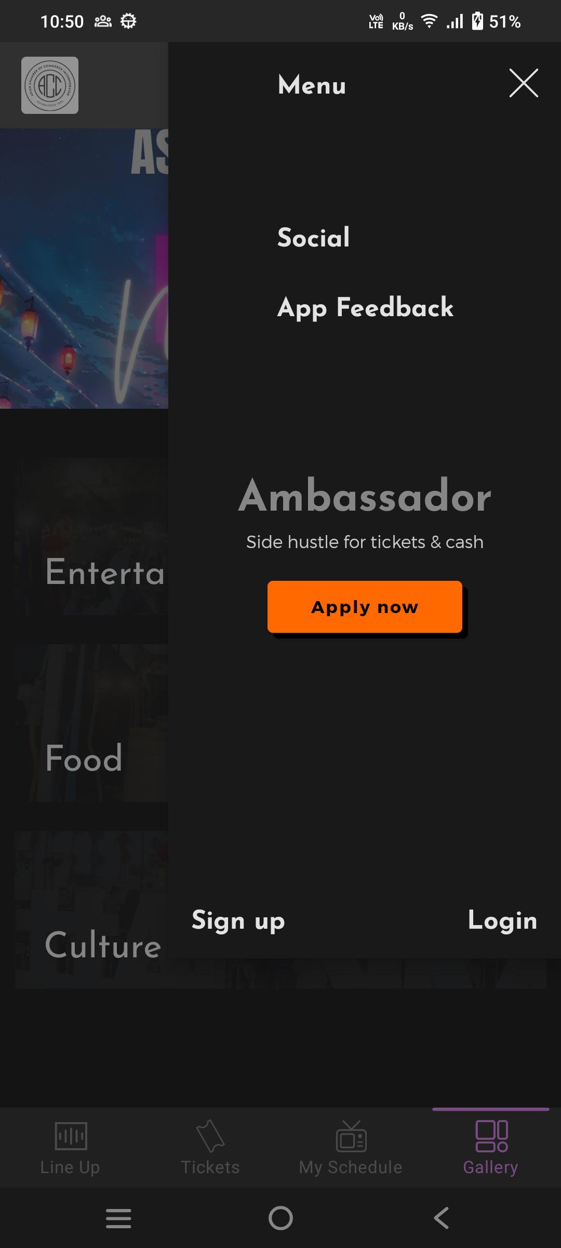Close the Menu panel with X icon

[524, 83]
